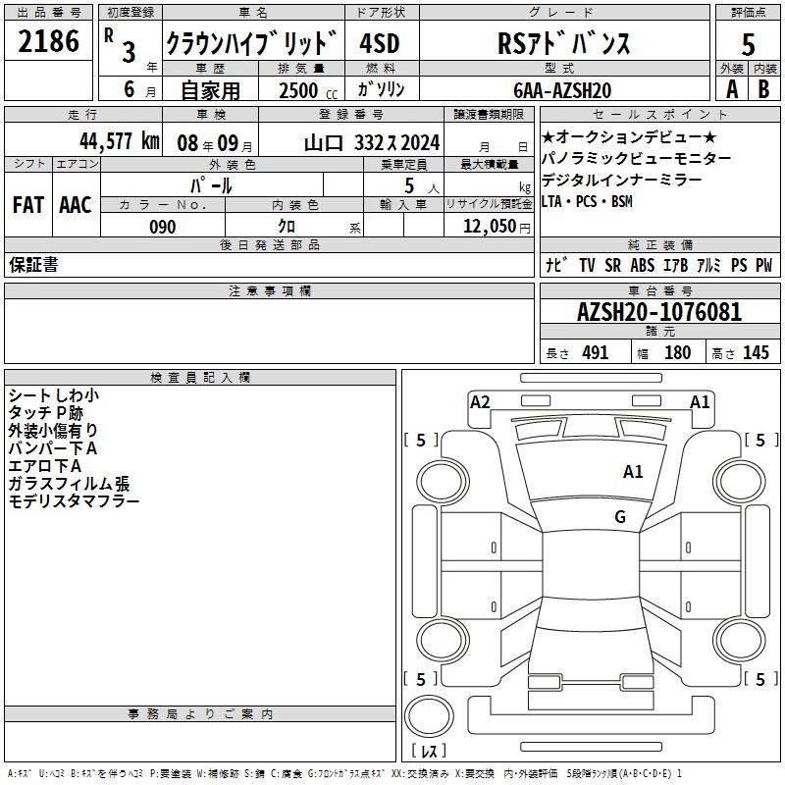This screenshot has width=785, height=785.
Task: Select the color number 090 cell
Action: tap(163, 227)
